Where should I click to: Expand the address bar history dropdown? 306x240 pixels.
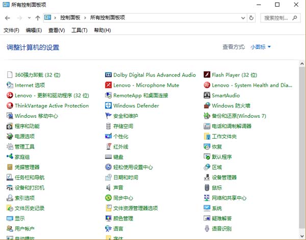243,18
